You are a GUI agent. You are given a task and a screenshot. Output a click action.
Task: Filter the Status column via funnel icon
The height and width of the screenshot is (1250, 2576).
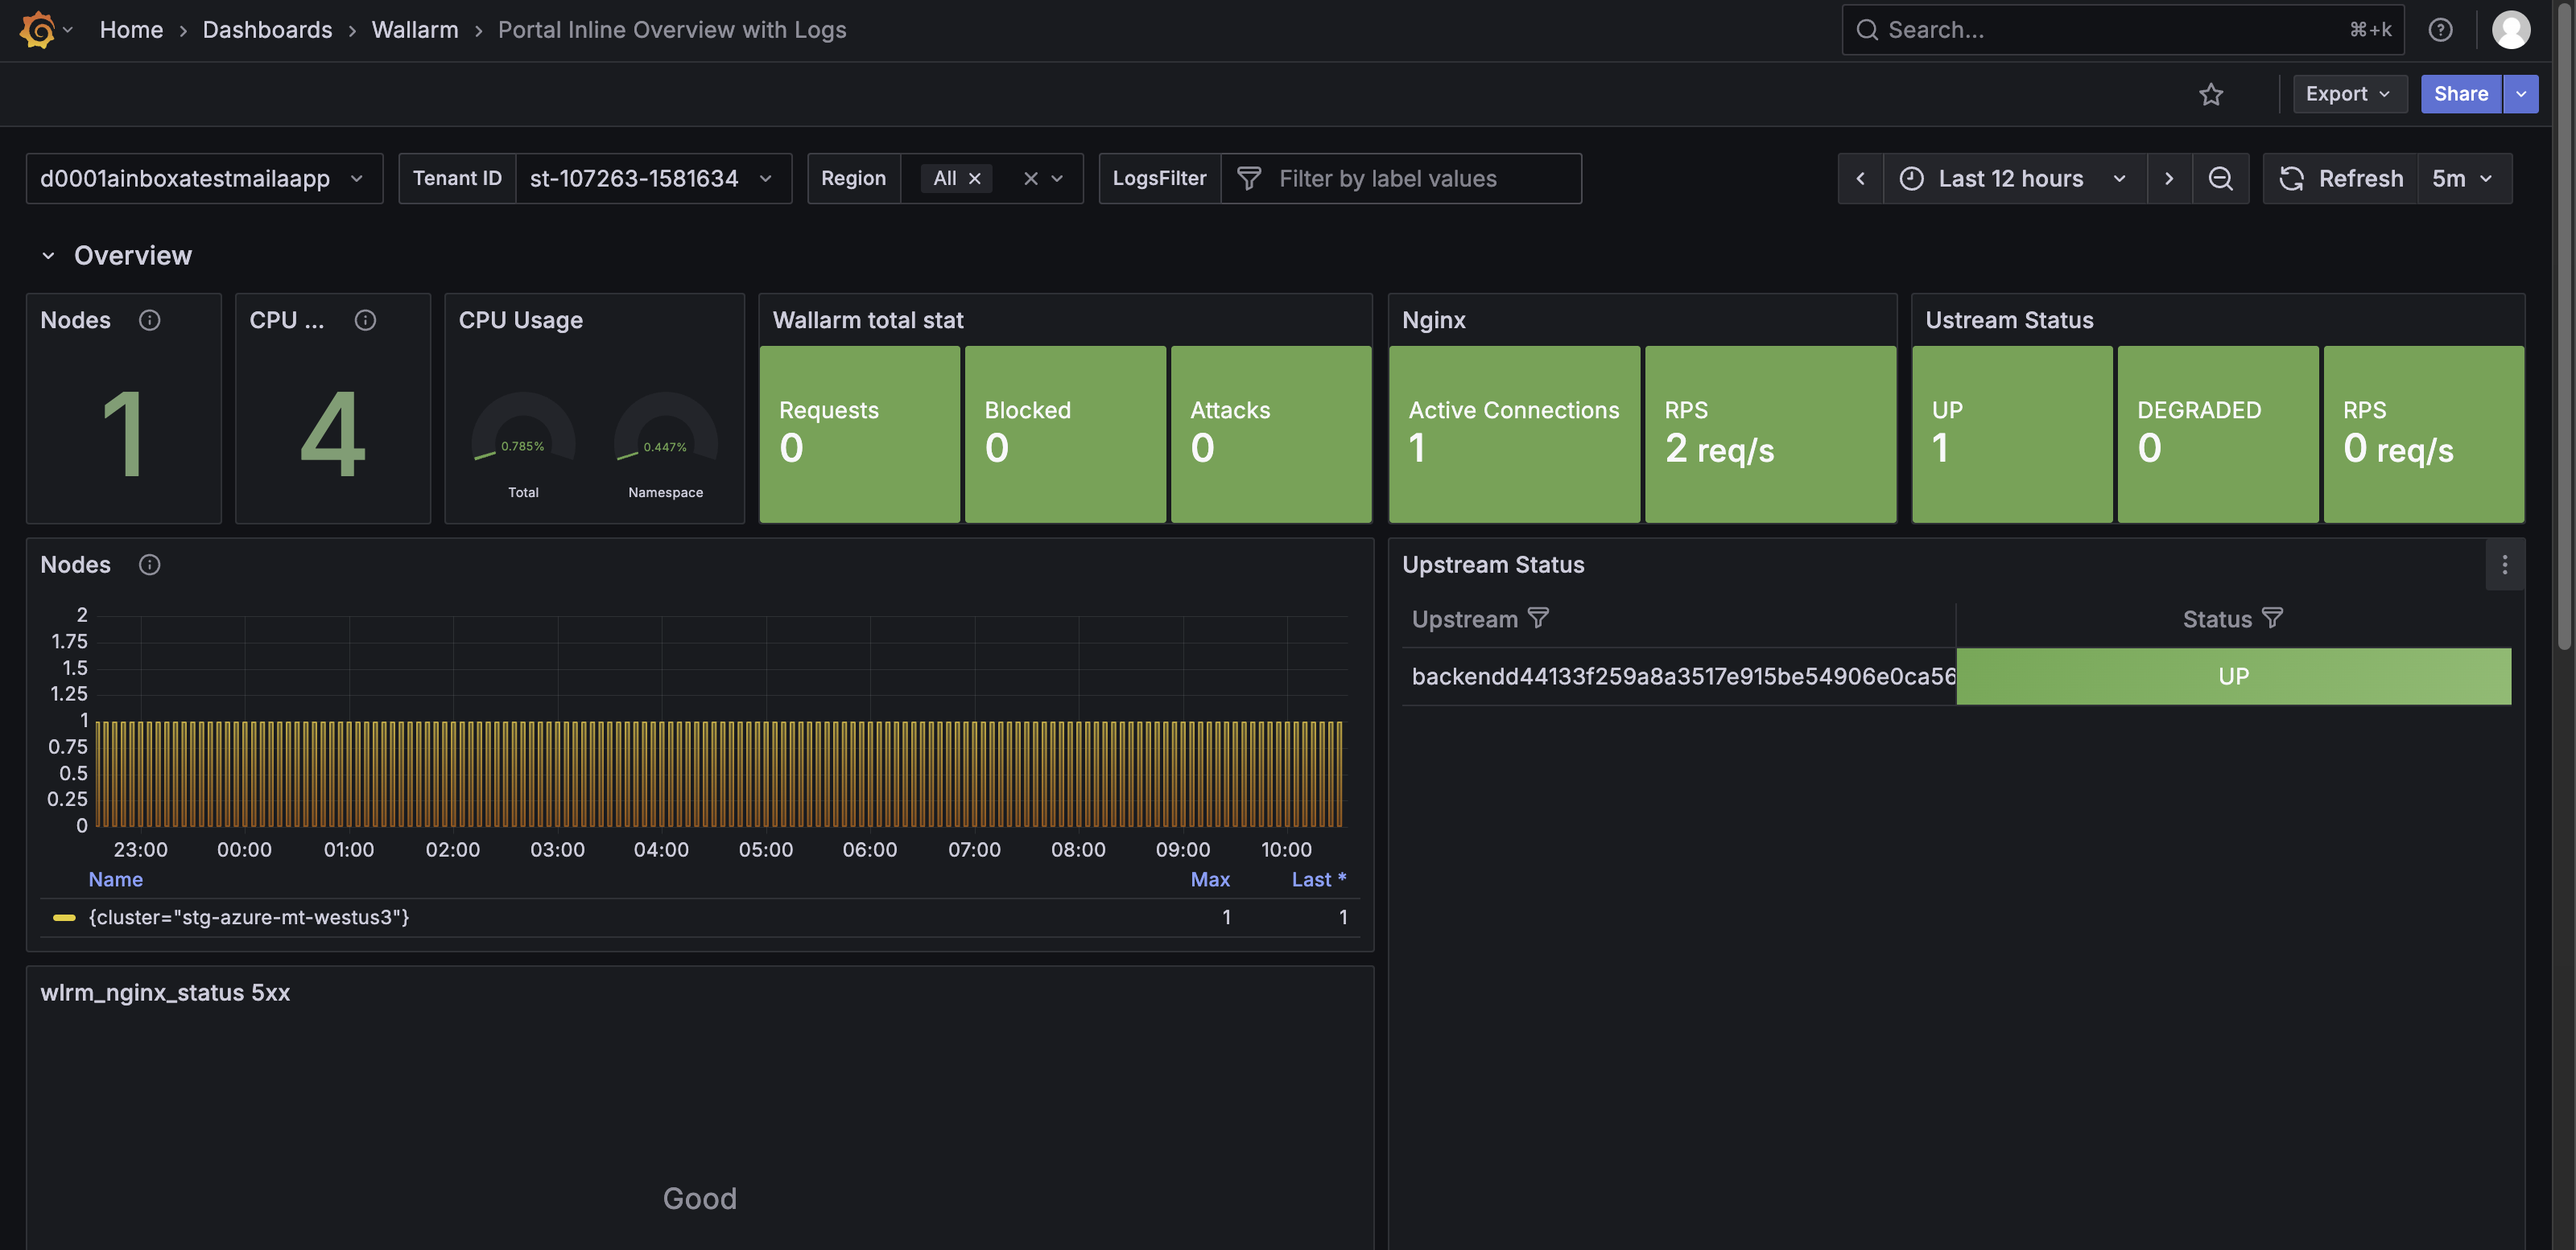tap(2272, 619)
